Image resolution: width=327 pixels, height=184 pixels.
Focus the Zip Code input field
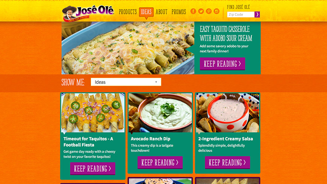click(241, 14)
